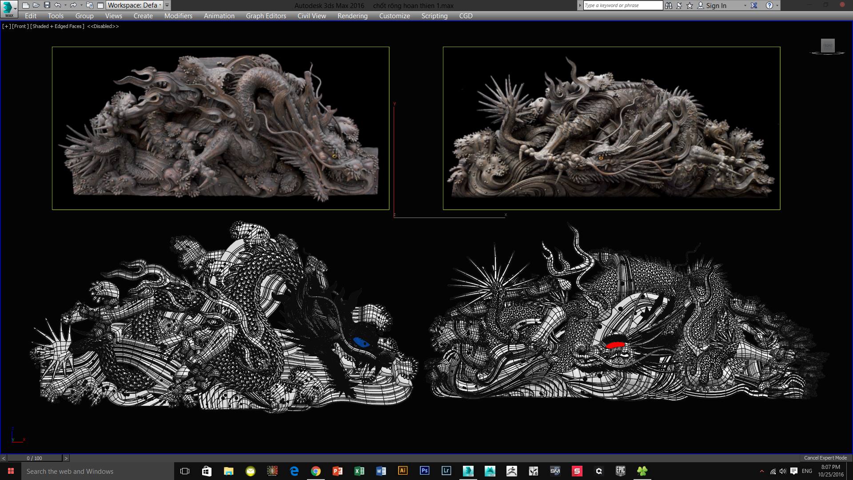Expand the Workspace: Default dropdown

click(x=133, y=5)
